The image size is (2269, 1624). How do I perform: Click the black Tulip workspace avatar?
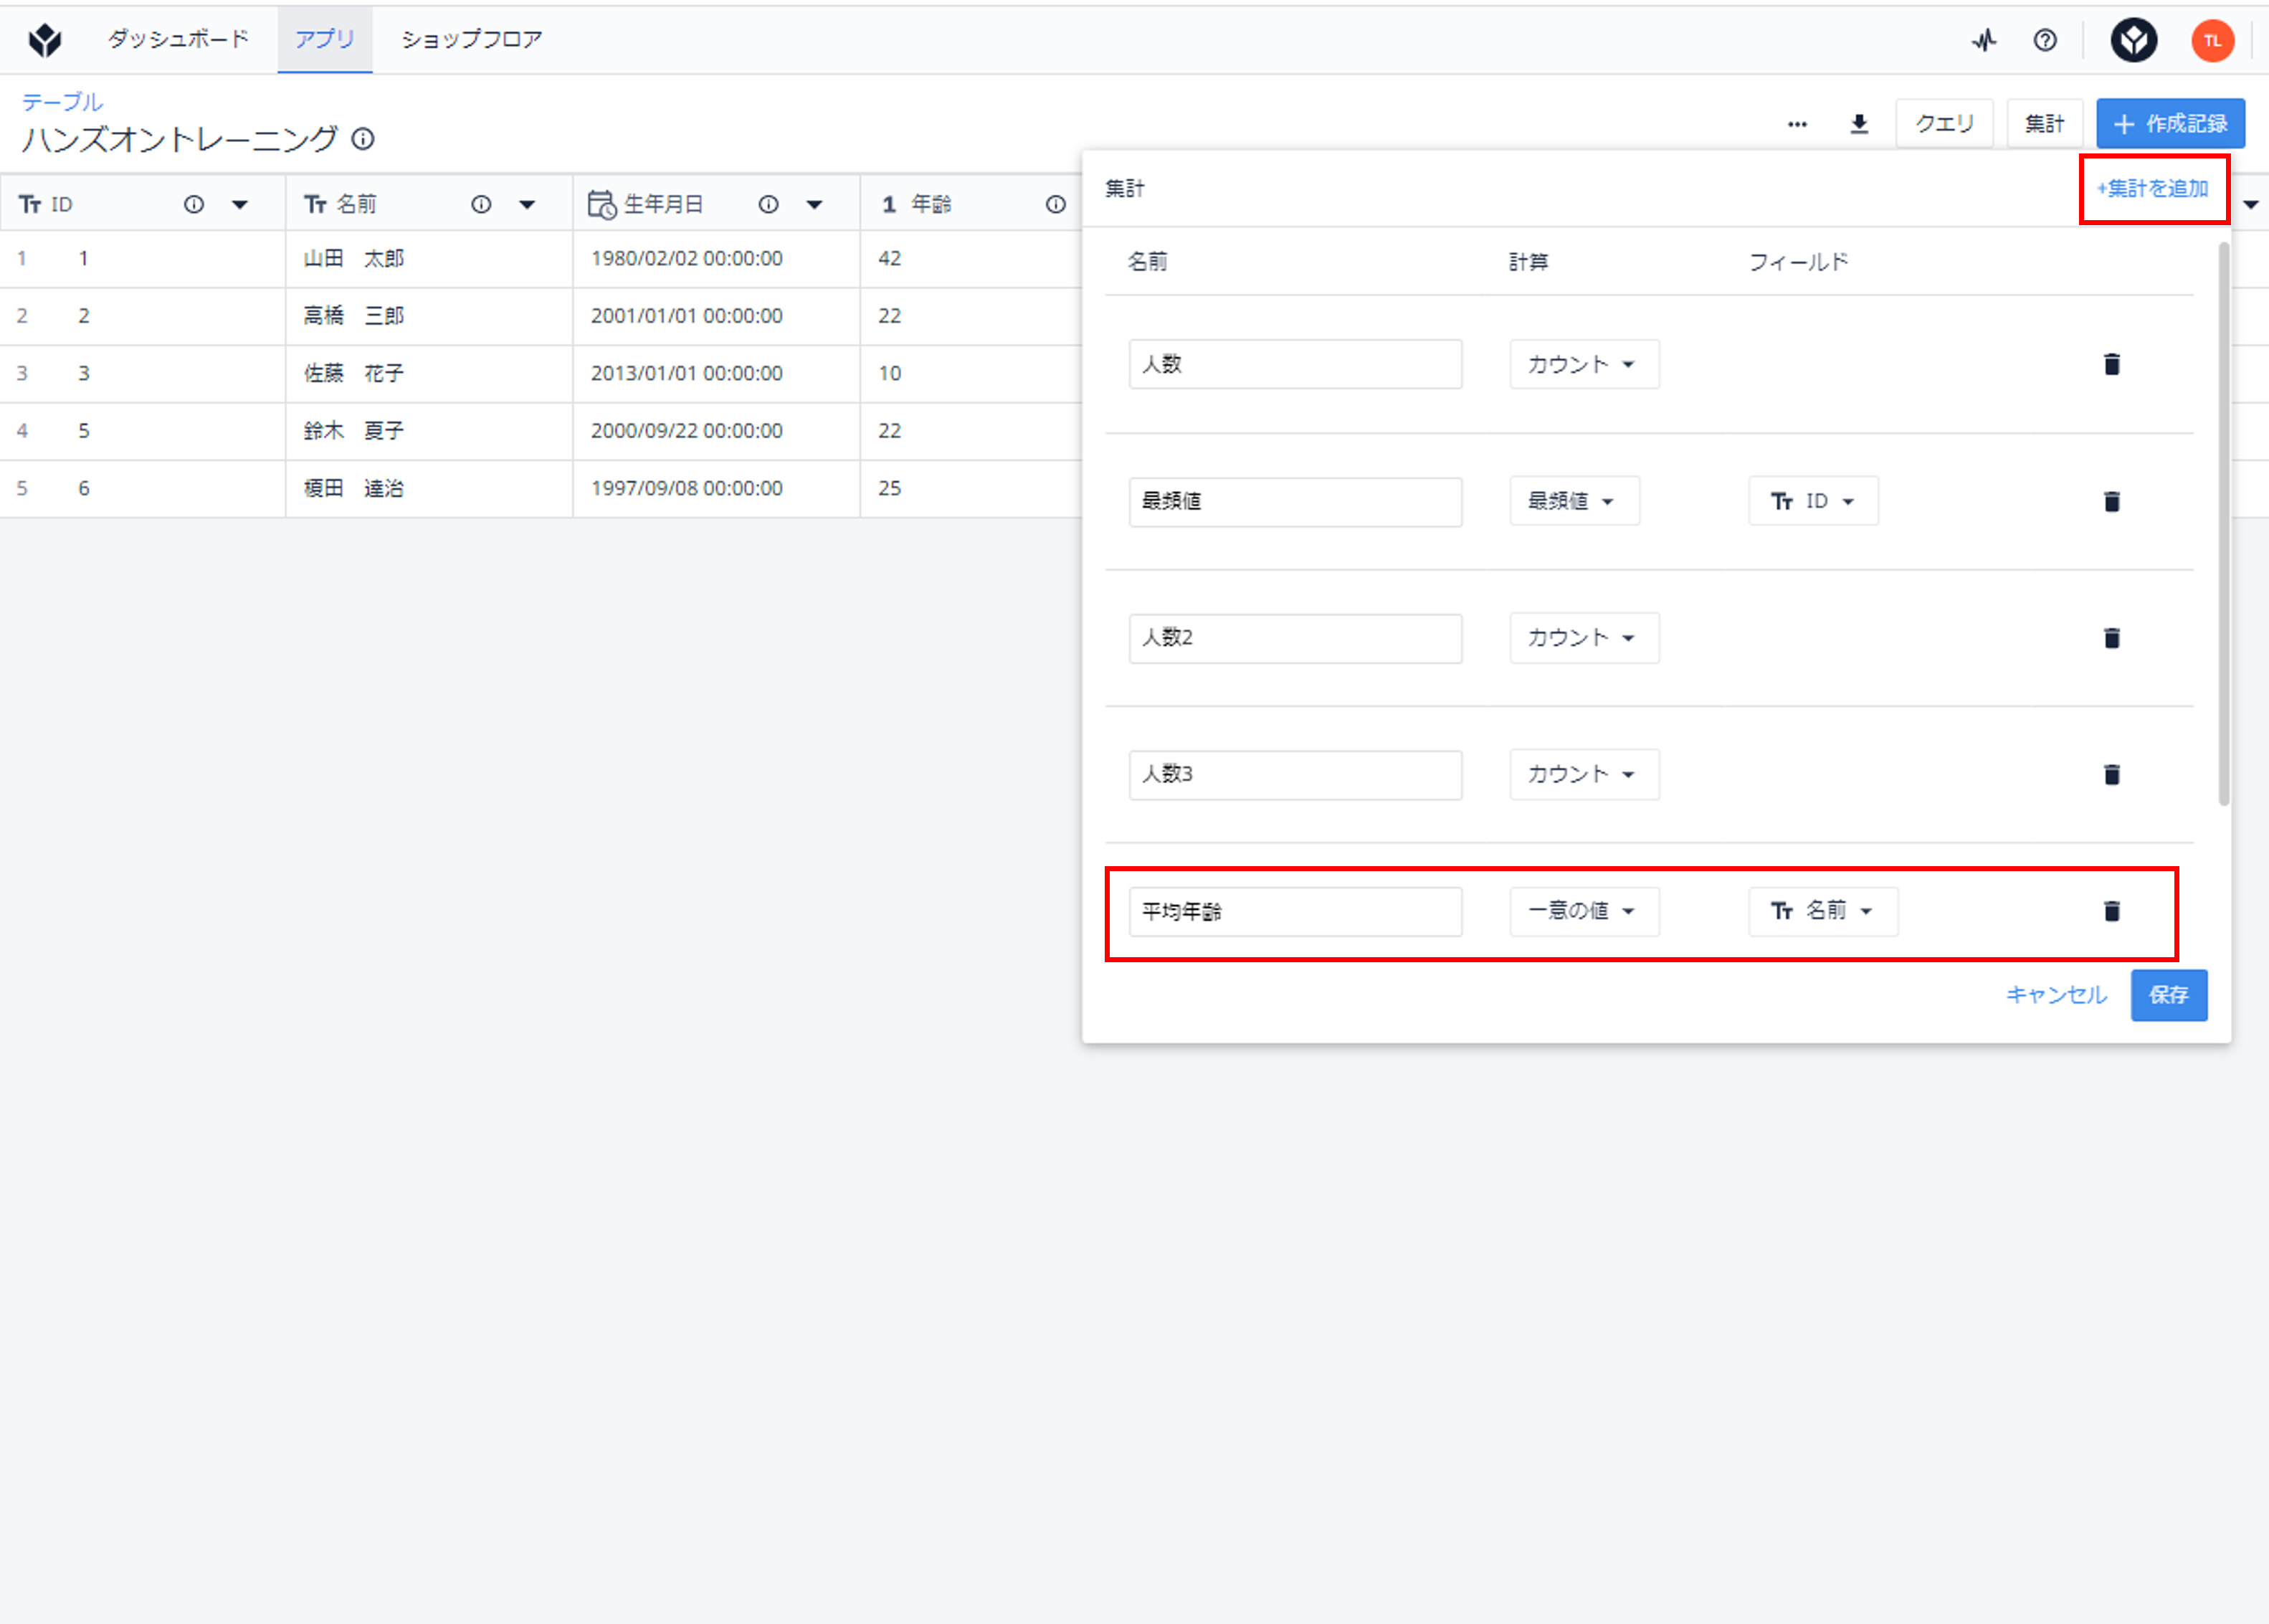click(2134, 40)
